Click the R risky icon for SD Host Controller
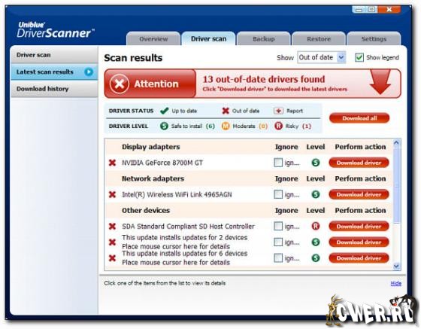Screen dimensions: 421x329 click(x=316, y=227)
